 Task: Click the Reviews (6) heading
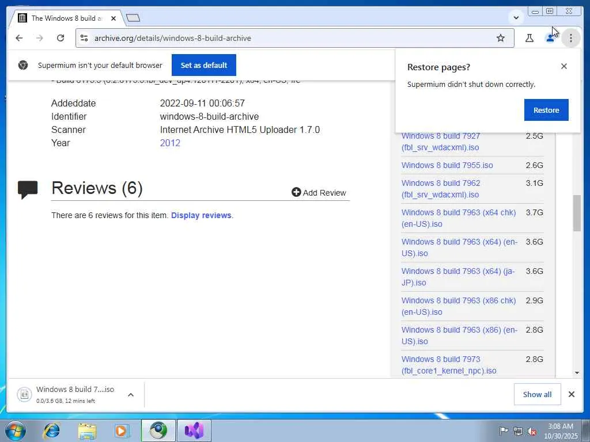point(97,188)
